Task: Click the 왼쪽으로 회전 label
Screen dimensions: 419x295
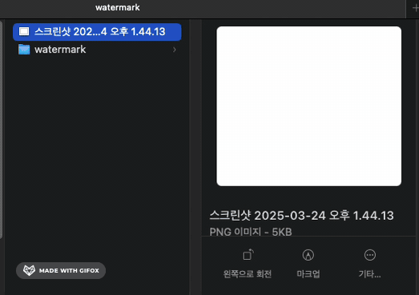Action: 248,274
